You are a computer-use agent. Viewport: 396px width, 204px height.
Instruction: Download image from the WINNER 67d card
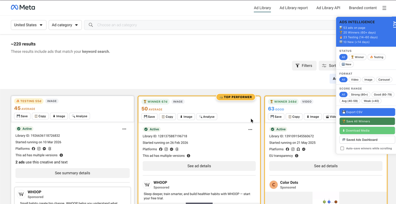coord(186,117)
